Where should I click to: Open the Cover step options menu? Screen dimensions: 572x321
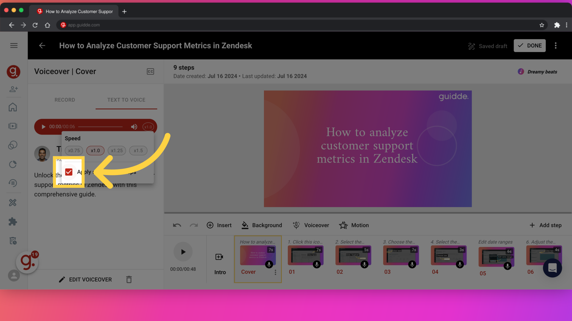coord(275,272)
